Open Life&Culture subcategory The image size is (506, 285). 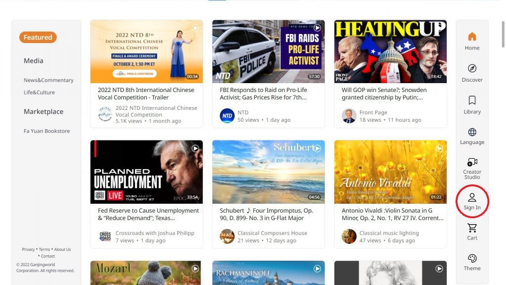[x=39, y=93]
